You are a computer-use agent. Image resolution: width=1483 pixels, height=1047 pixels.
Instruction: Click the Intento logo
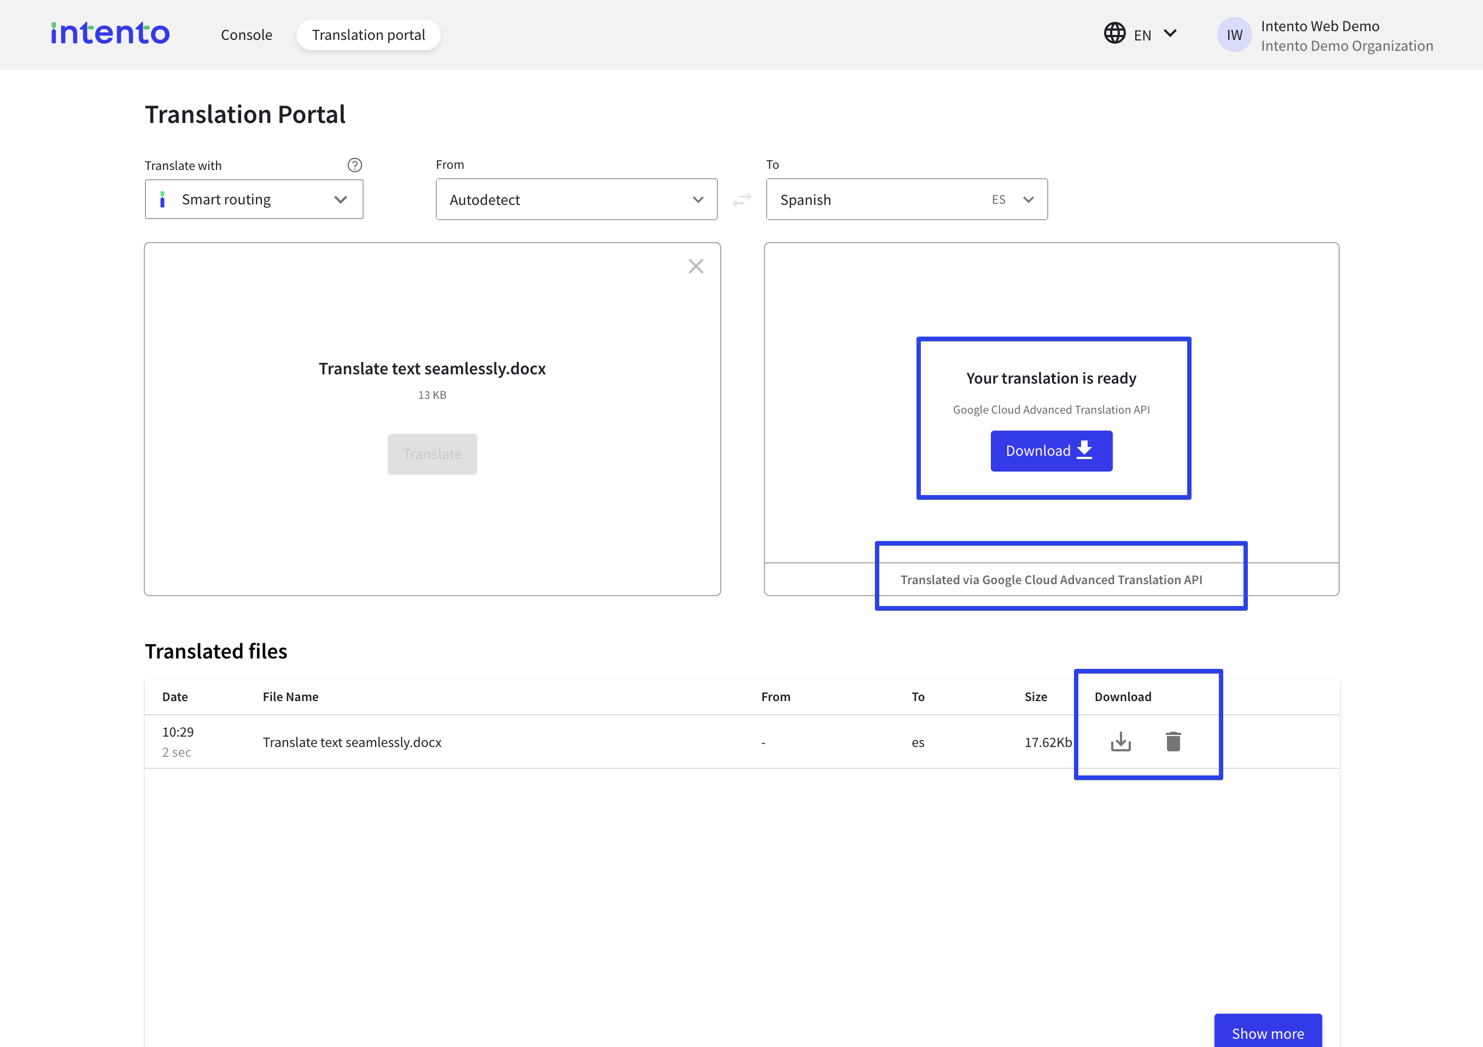point(110,33)
